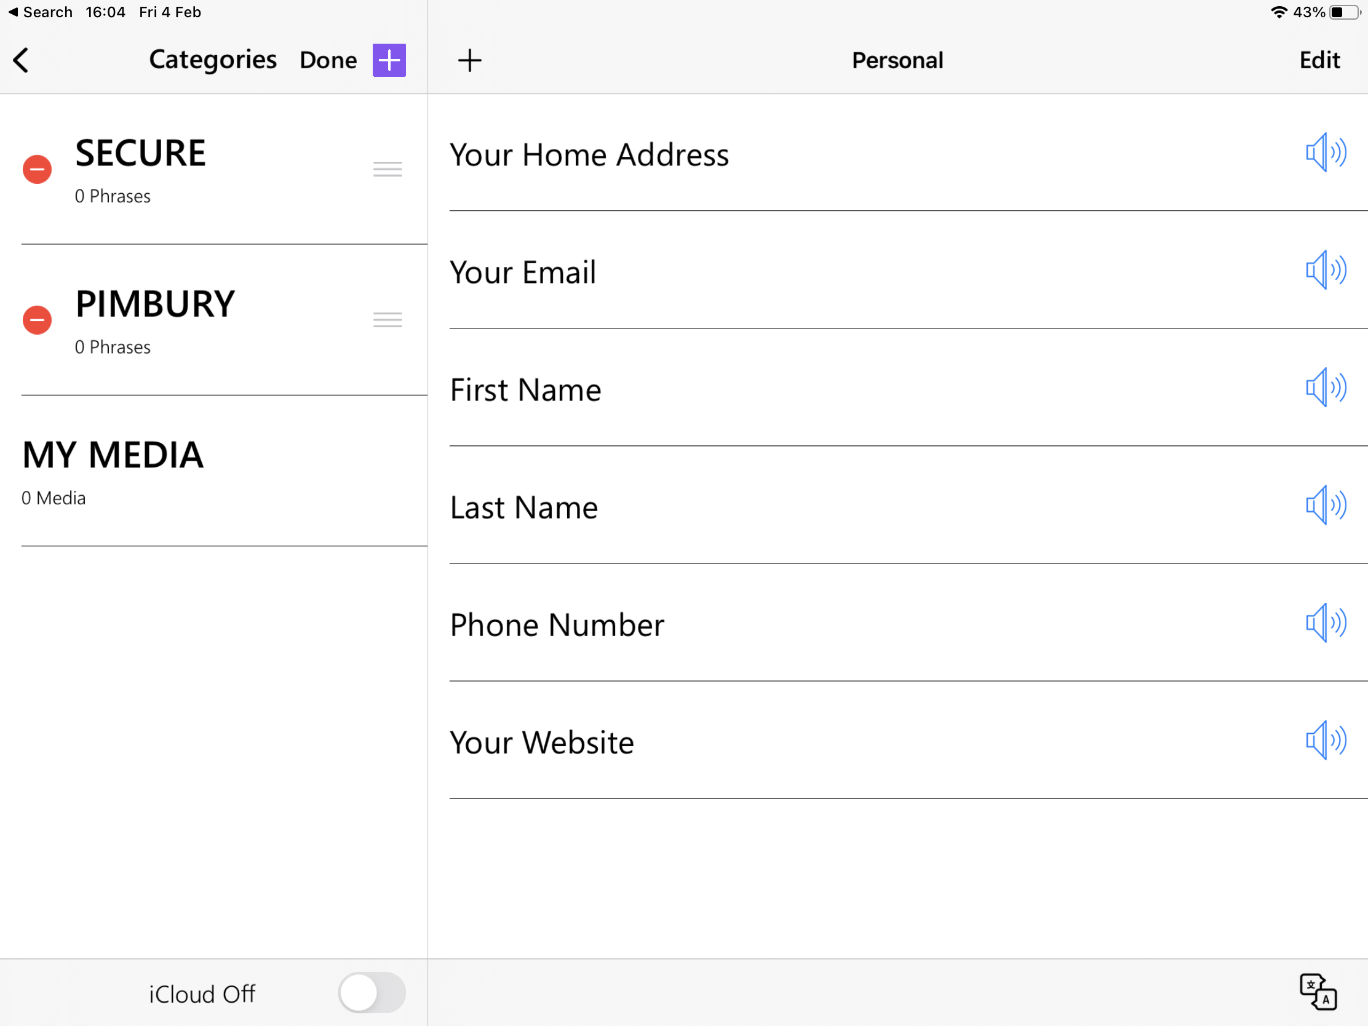Select the Phone Number phrase
This screenshot has width=1368, height=1026.
[x=909, y=622]
